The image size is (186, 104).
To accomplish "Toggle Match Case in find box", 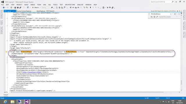I will point(152,17).
